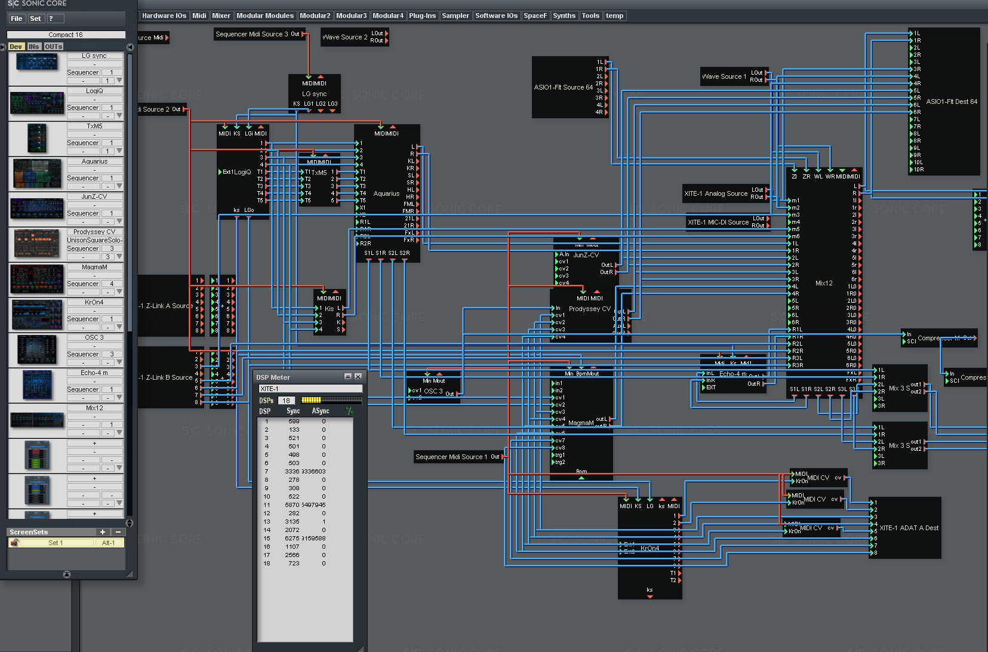Viewport: 988px width, 652px height.
Task: Expand the TxM5 device dropdown arrow
Action: (x=119, y=150)
